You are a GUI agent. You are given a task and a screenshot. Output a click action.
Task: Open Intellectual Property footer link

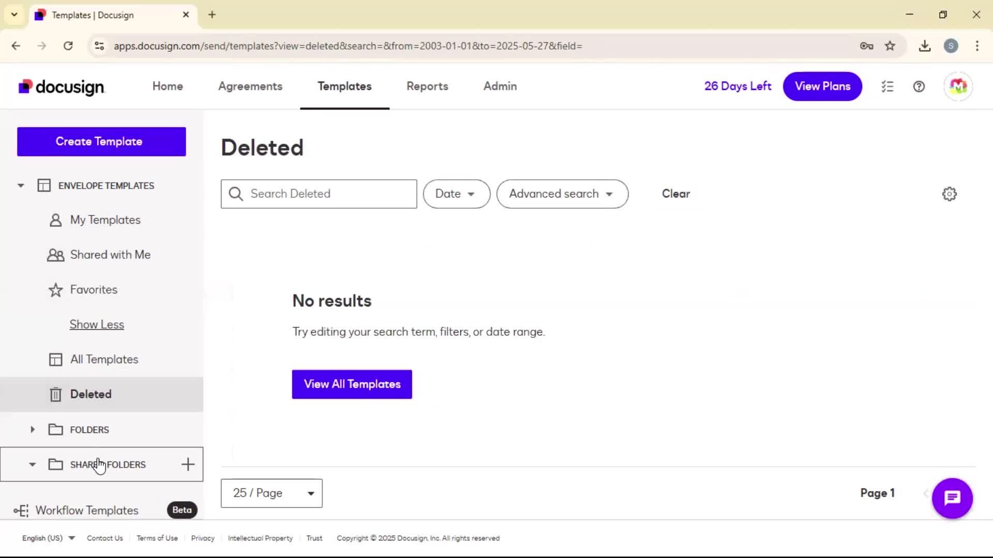(x=260, y=538)
